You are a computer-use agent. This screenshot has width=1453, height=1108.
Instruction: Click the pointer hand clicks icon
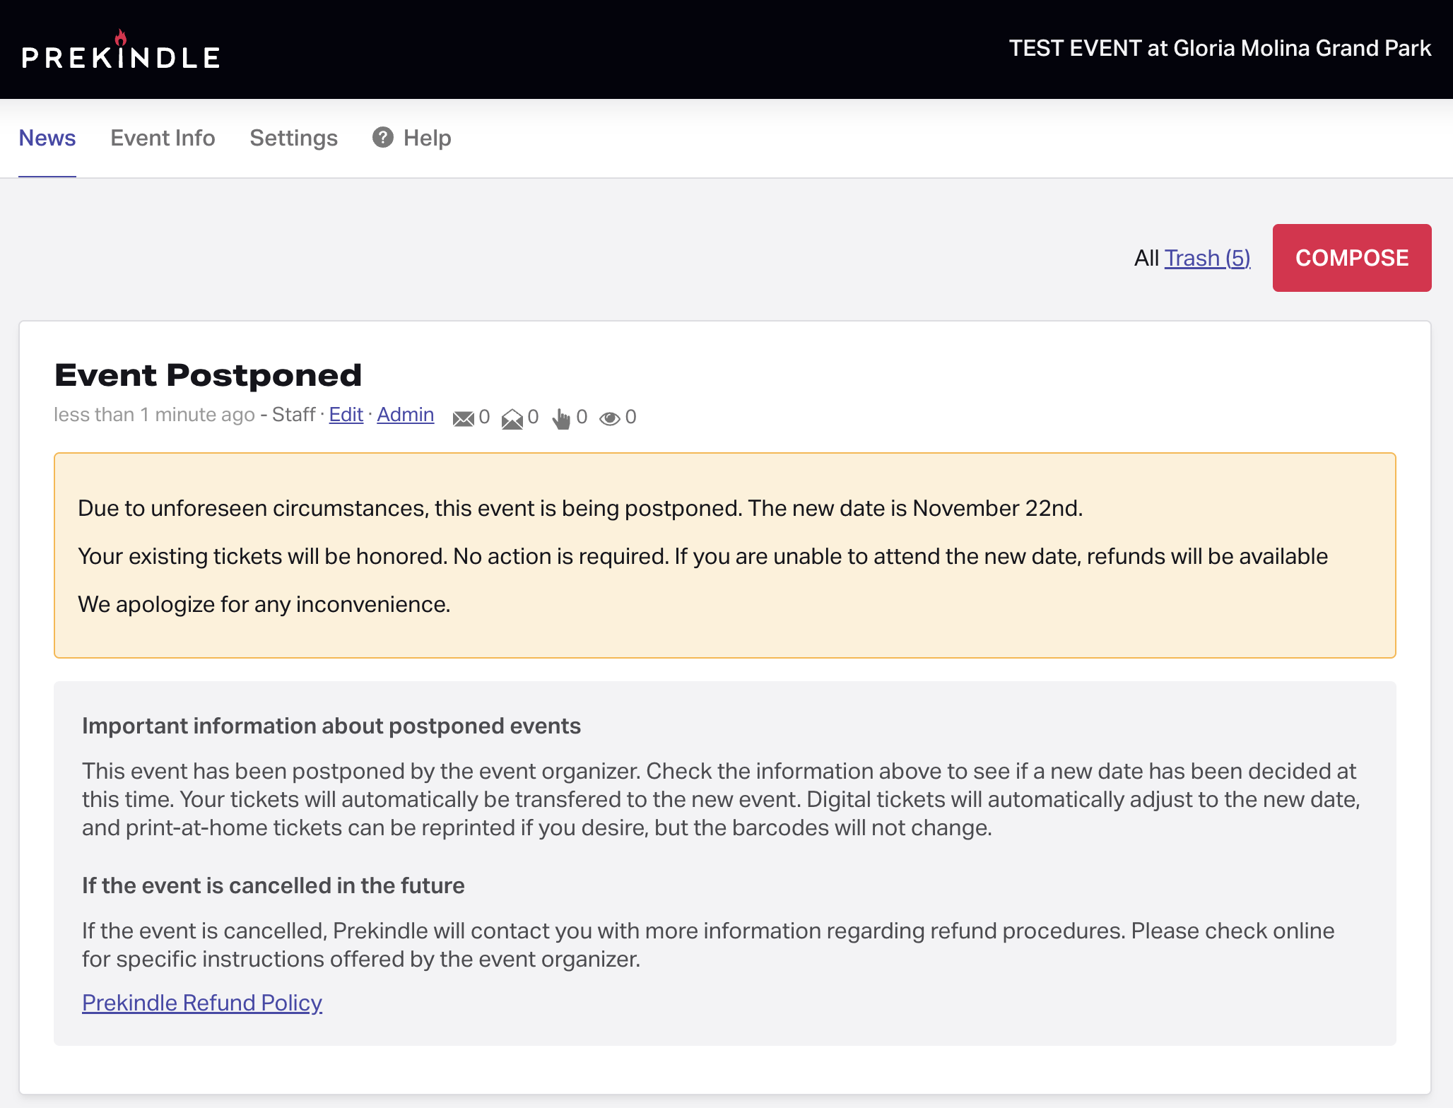pos(561,418)
